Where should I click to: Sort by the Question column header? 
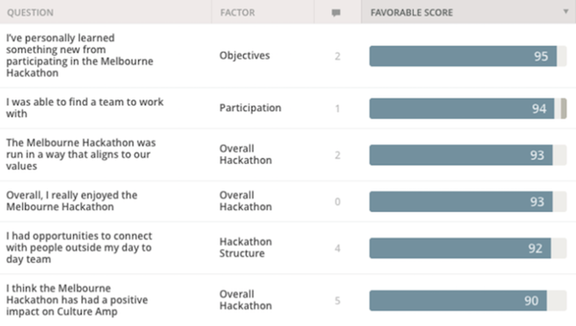pos(30,12)
